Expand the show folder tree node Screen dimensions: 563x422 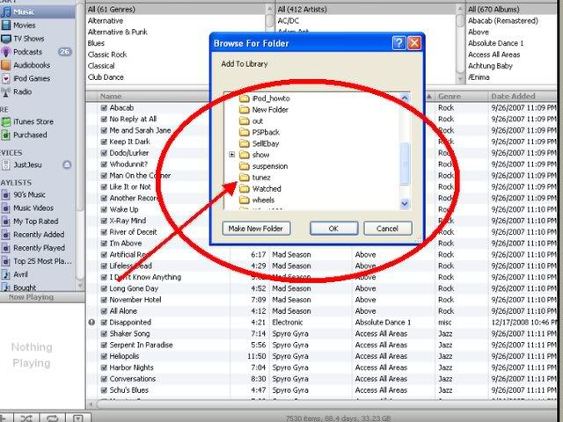tap(231, 154)
